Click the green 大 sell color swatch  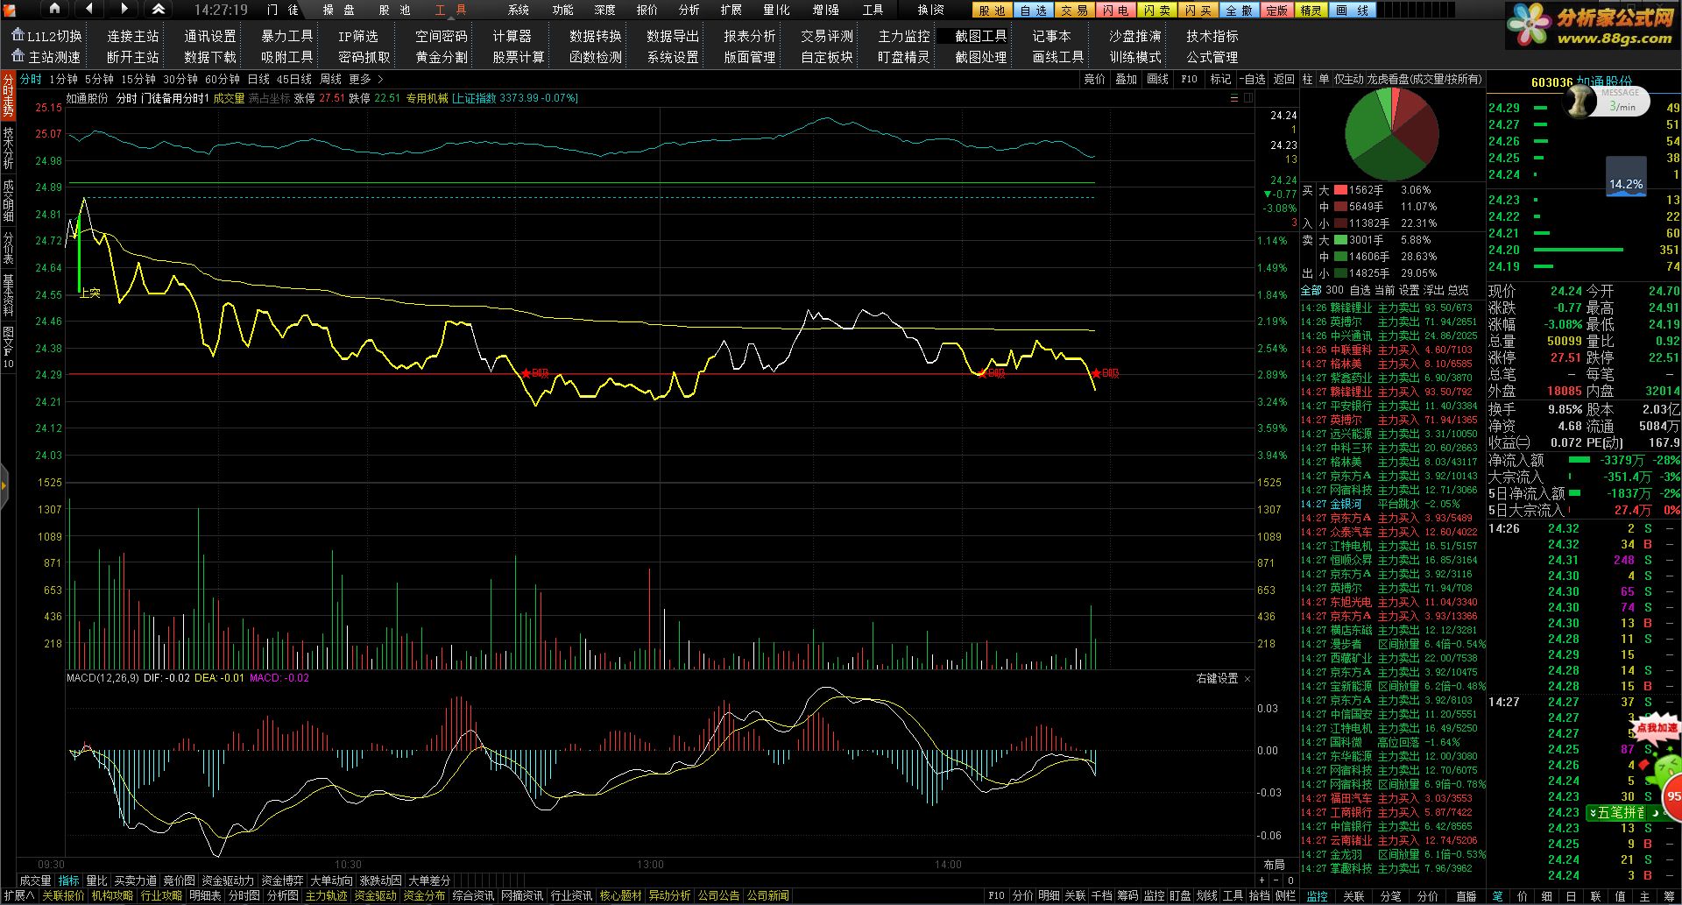click(1340, 240)
